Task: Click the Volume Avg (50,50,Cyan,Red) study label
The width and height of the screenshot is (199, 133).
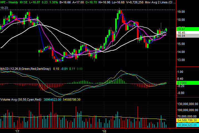Action: (x=21, y=99)
